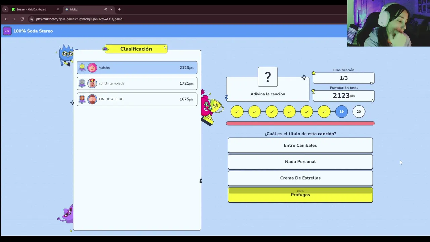Click Valchu's 2123 pts score
Viewport: 430px width, 242px height.
coord(186,68)
